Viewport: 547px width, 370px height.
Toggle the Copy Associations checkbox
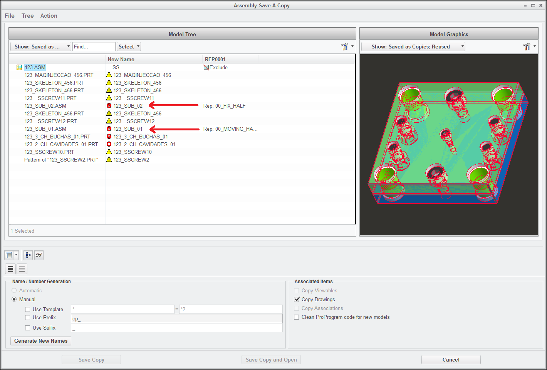tap(297, 308)
